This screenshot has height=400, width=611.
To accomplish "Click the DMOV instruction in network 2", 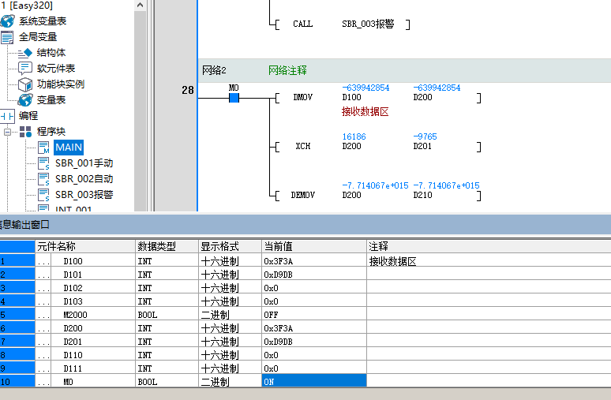I will coord(302,98).
